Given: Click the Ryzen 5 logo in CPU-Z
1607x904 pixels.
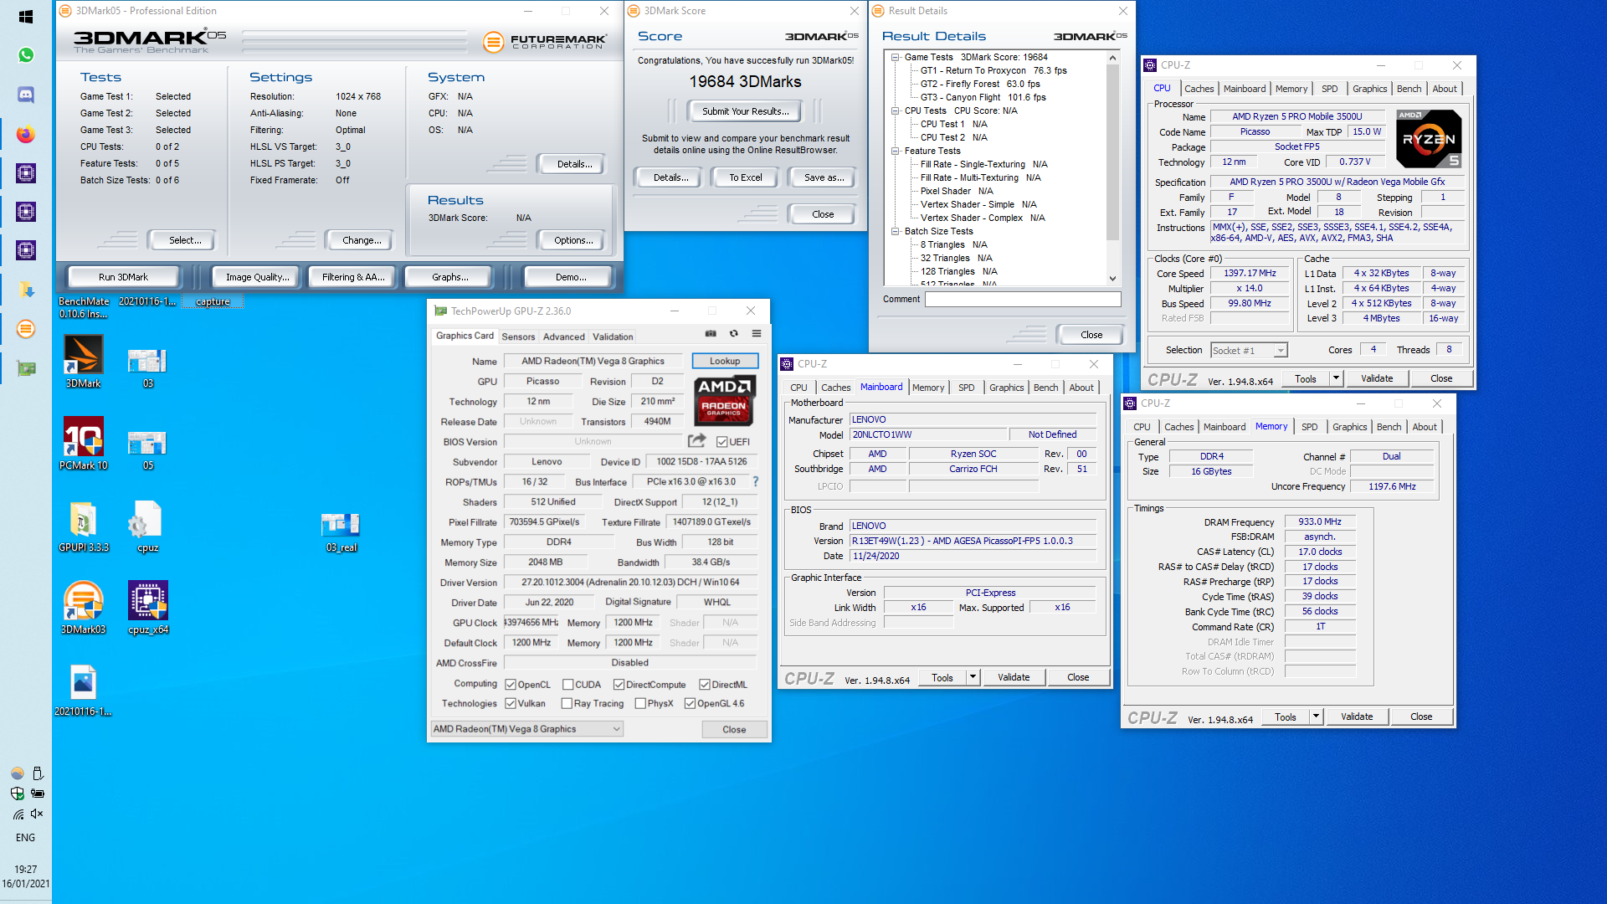Looking at the screenshot, I should click(x=1429, y=139).
